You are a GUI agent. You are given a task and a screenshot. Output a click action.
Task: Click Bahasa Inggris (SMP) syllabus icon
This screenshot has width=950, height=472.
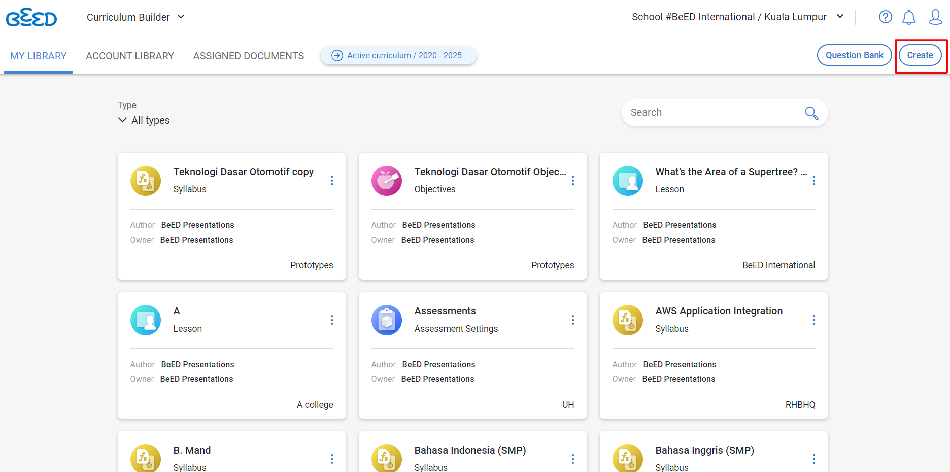(628, 458)
